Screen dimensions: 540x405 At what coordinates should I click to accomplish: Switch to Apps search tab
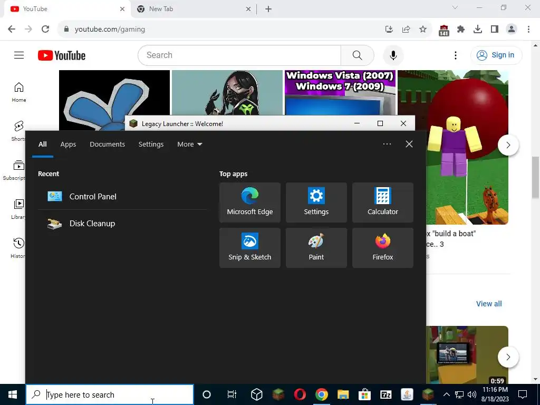coord(68,144)
